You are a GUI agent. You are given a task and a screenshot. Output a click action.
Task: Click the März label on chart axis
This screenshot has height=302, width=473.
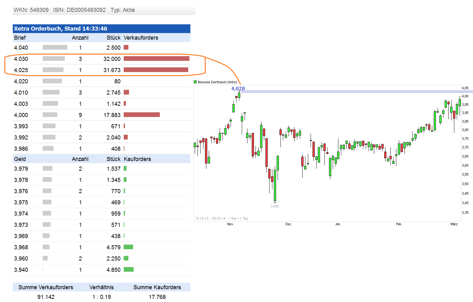[x=454, y=224]
